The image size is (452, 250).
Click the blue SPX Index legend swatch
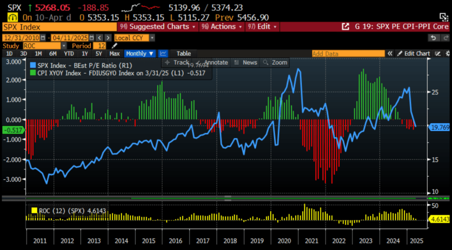(33, 65)
